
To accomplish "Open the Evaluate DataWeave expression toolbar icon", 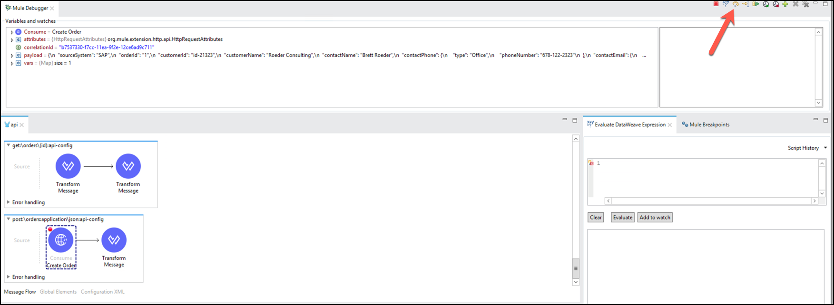I will [726, 4].
